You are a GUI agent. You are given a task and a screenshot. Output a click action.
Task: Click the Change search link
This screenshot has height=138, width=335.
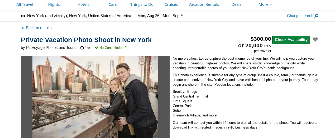[x=300, y=16]
